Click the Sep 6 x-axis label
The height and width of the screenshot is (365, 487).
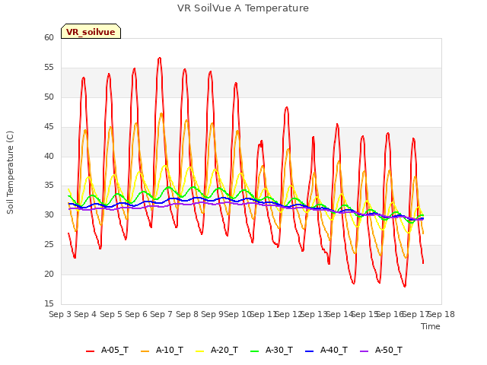[x=136, y=314]
